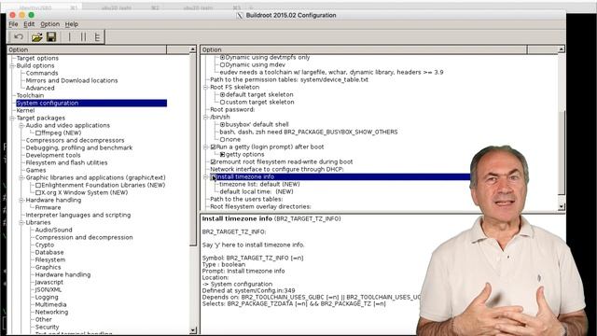Collapse Audio and video applications node
Viewport: 597px width, 336px height.
click(21, 125)
